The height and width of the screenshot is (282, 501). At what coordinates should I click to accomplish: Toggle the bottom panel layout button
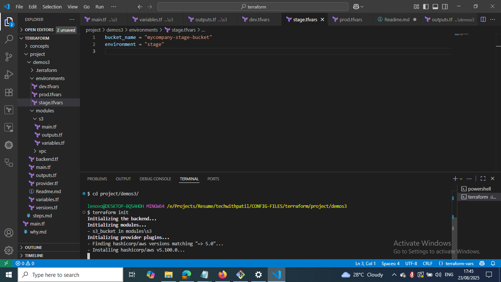coord(435,7)
